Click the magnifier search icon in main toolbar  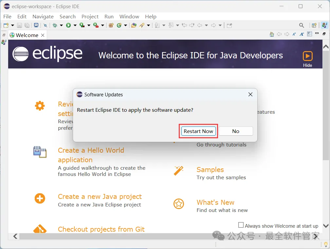point(302,26)
